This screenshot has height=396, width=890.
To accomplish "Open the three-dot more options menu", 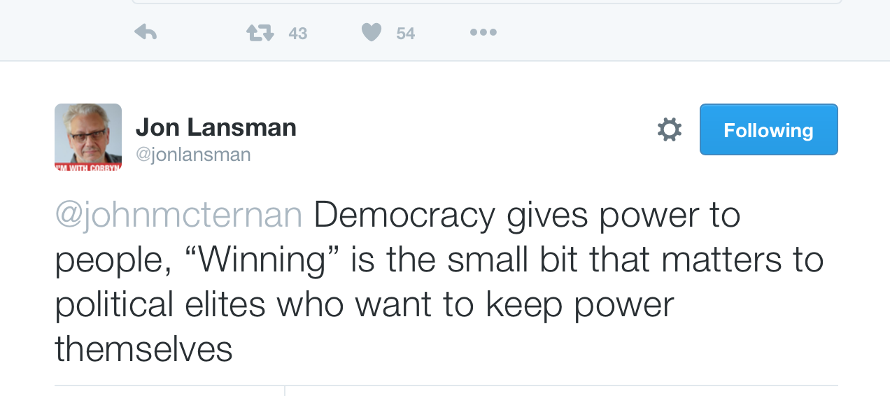I will click(x=483, y=32).
